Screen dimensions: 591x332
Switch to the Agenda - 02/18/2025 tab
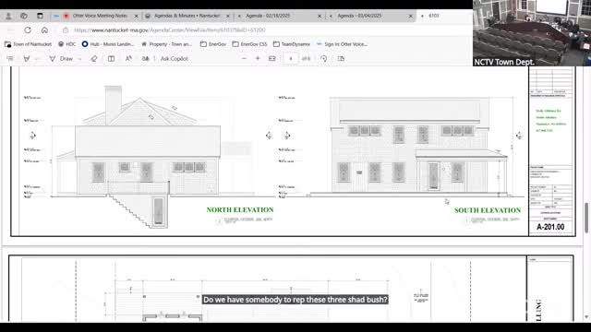pyautogui.click(x=268, y=16)
